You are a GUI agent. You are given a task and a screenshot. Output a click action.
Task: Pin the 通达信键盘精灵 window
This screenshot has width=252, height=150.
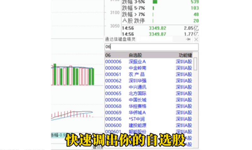point(188,40)
